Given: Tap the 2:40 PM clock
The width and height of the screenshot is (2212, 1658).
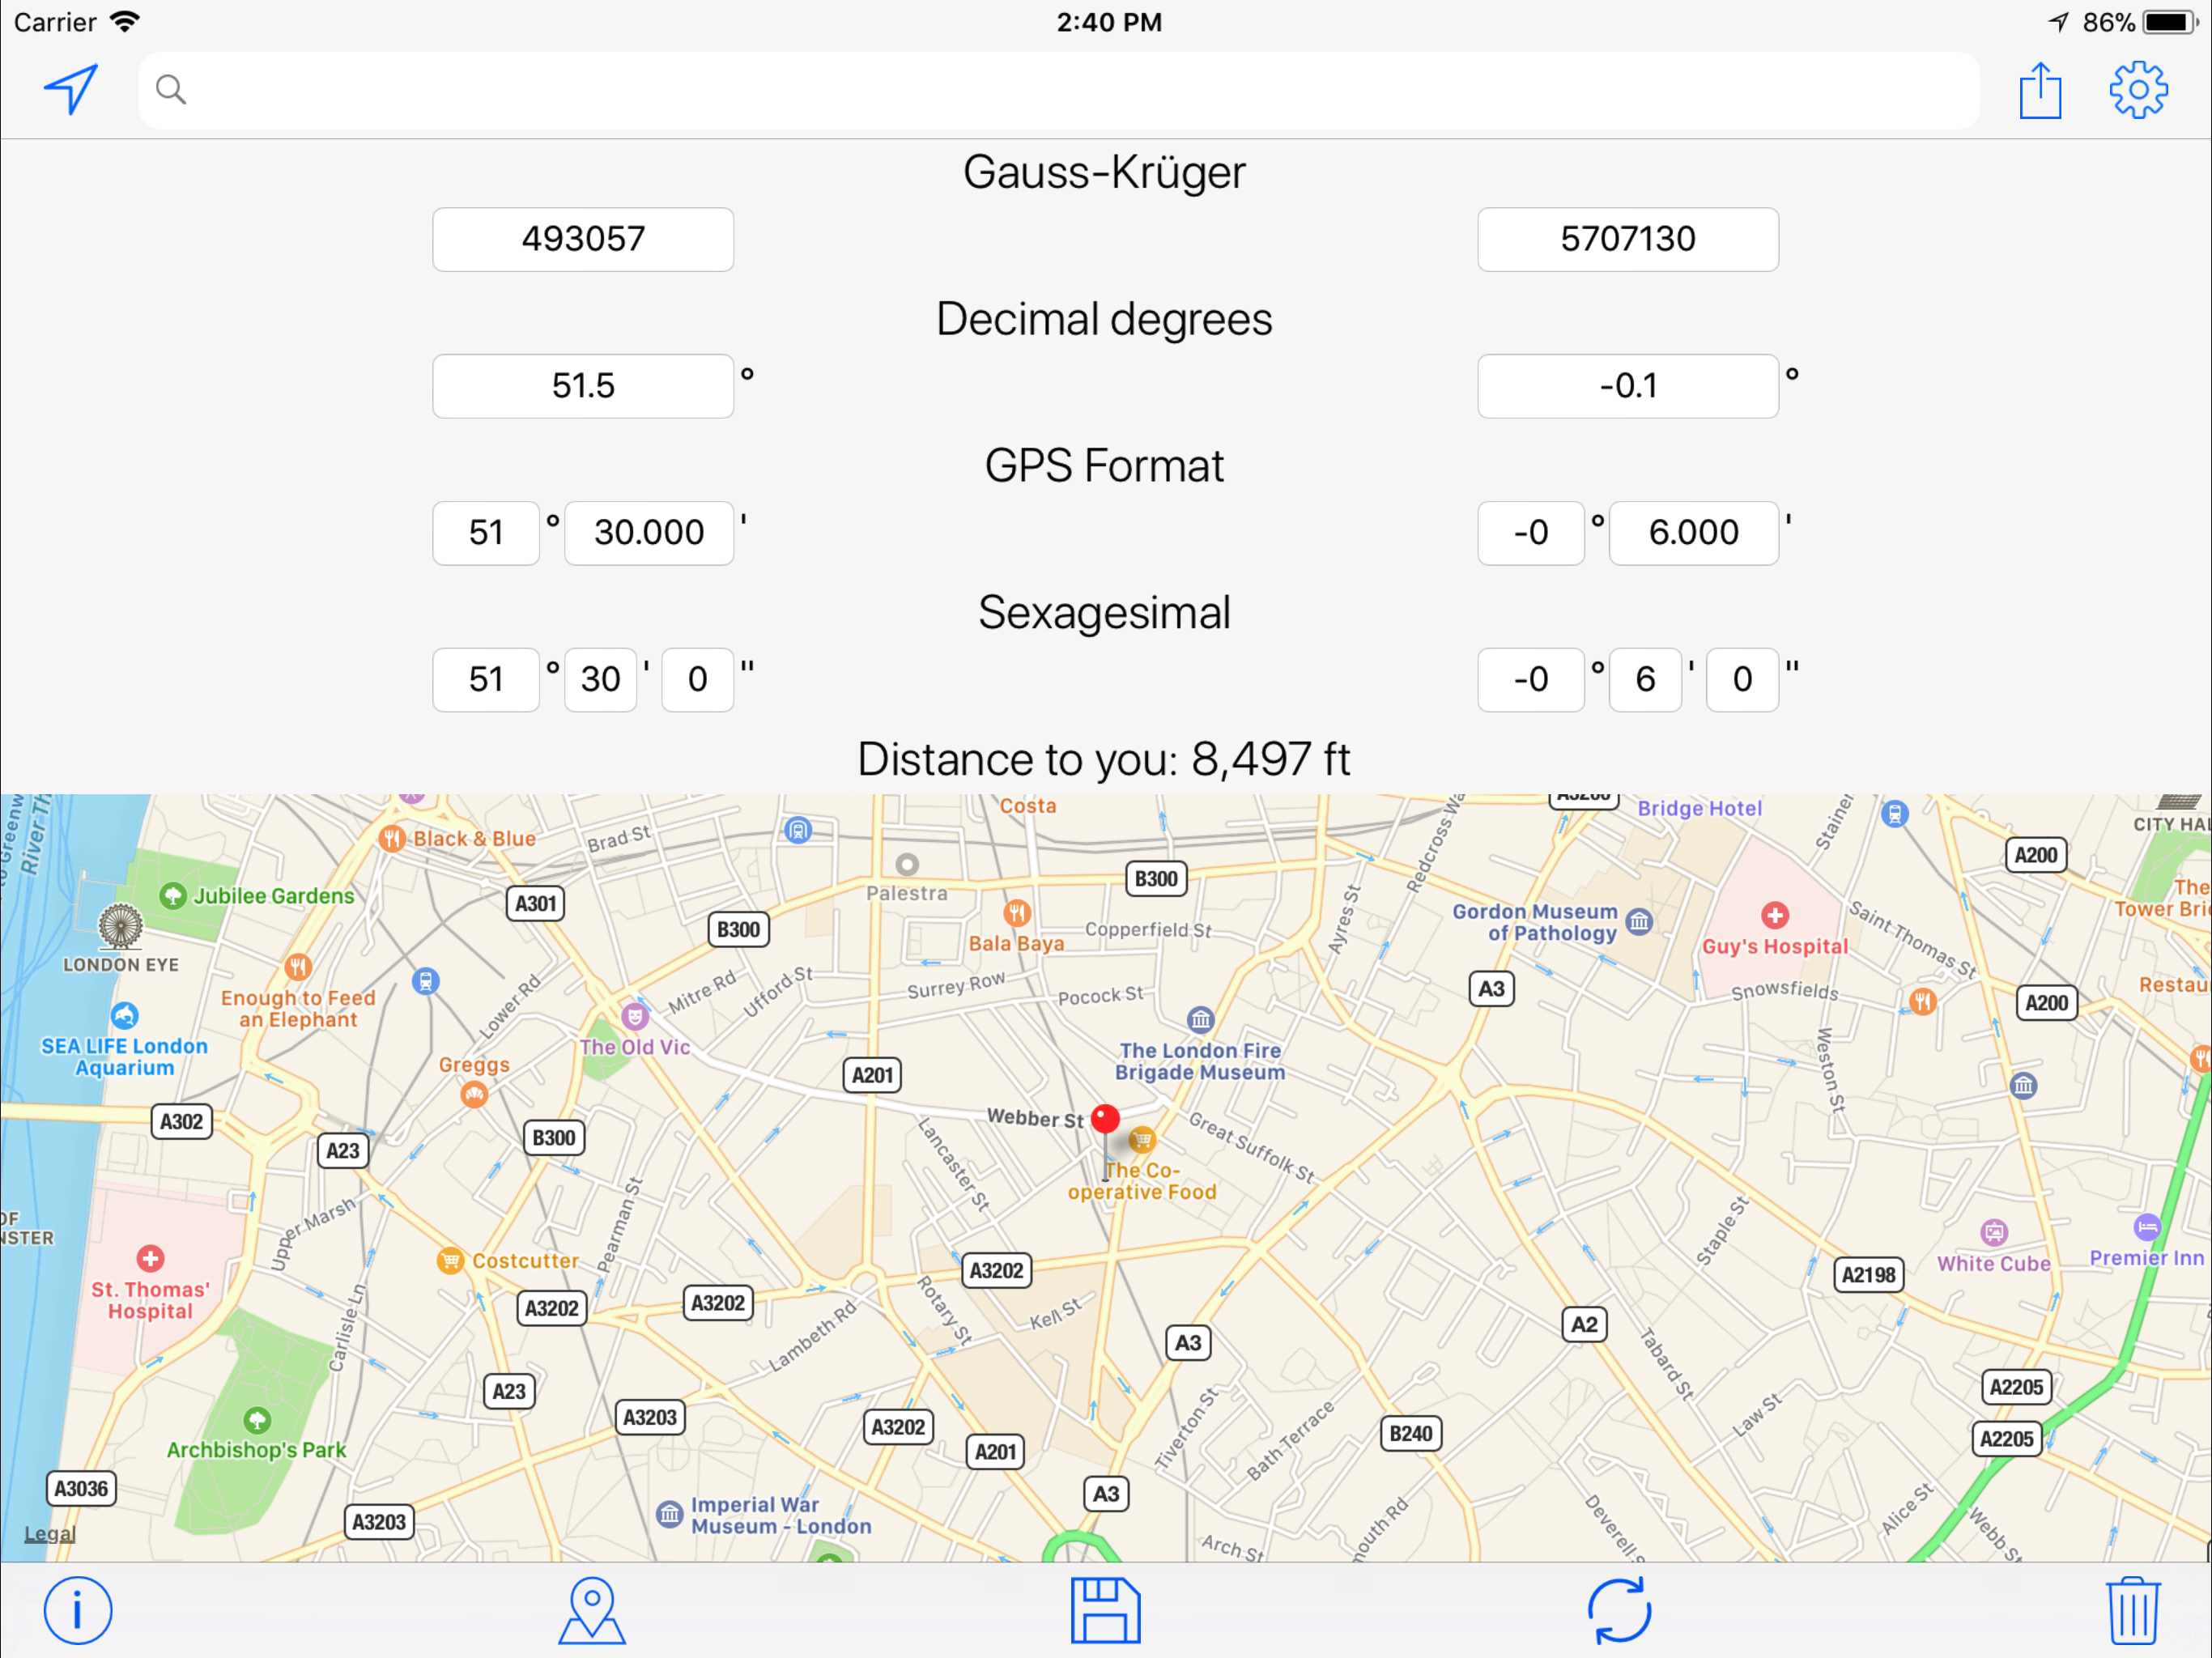Looking at the screenshot, I should point(1109,22).
